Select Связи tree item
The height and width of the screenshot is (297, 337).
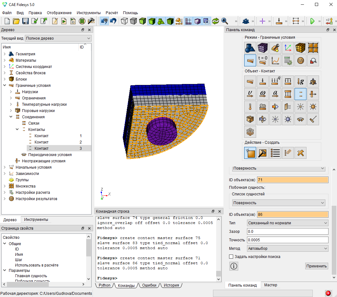(x=34, y=123)
